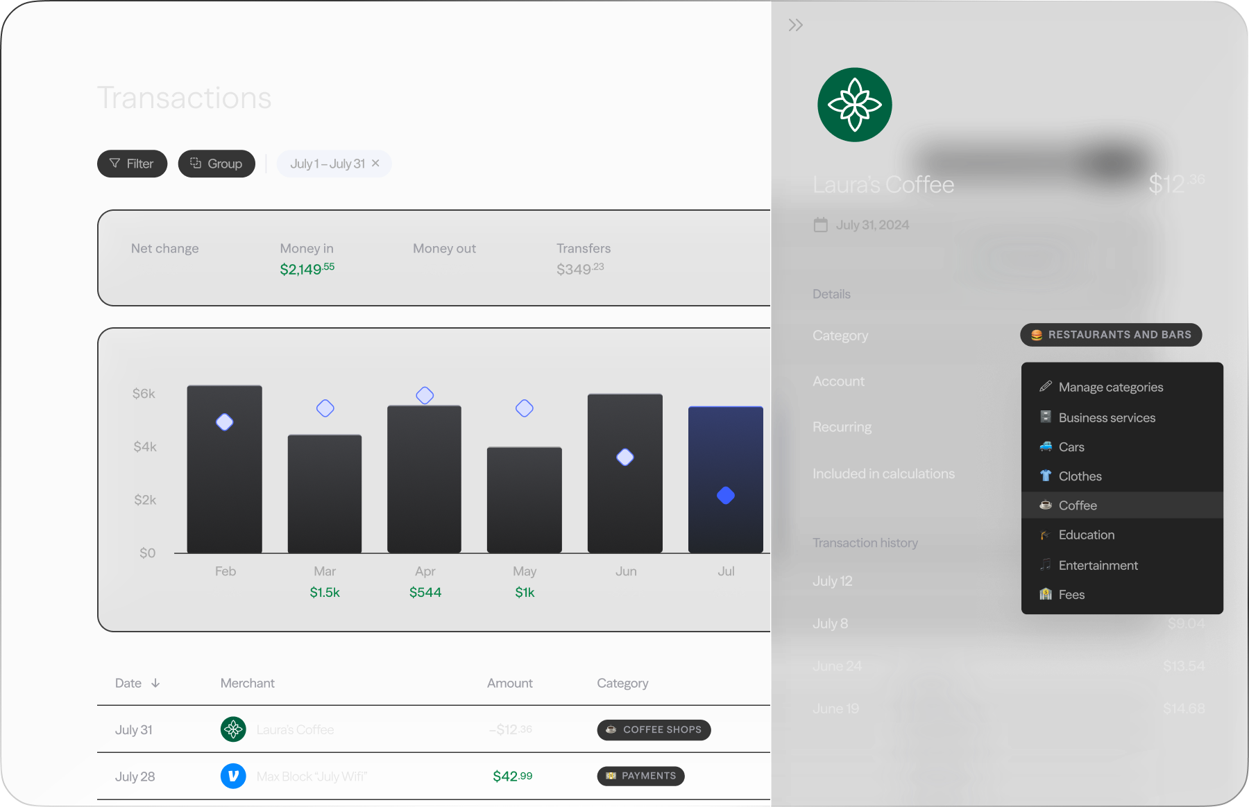The image size is (1249, 807).
Task: Remove the July 1 – July 31 date filter
Action: 375,164
